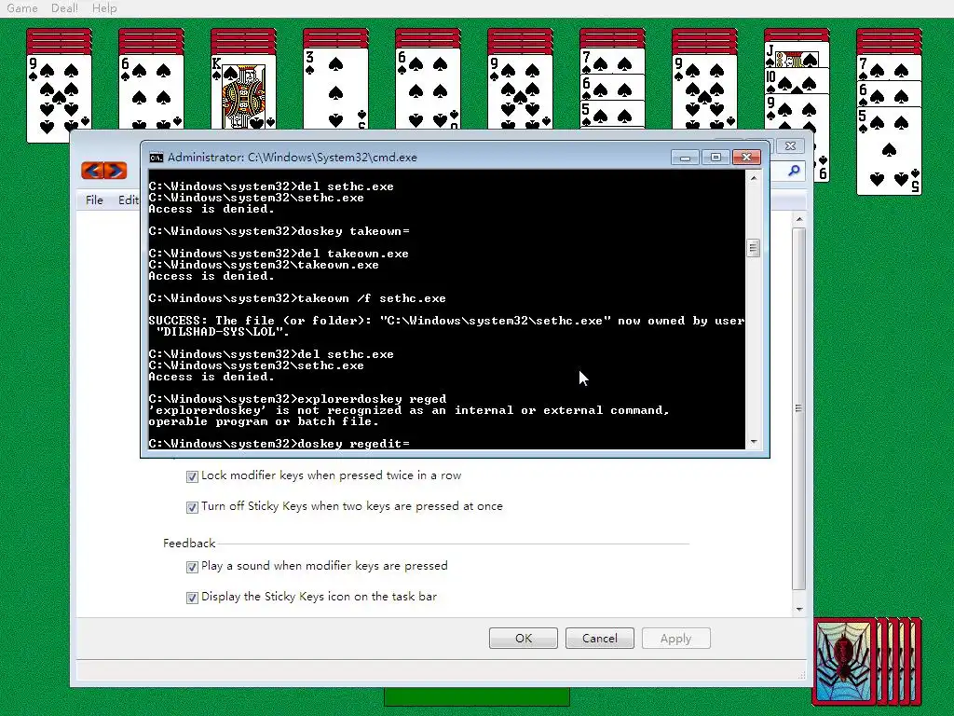Click the OK button

[524, 638]
